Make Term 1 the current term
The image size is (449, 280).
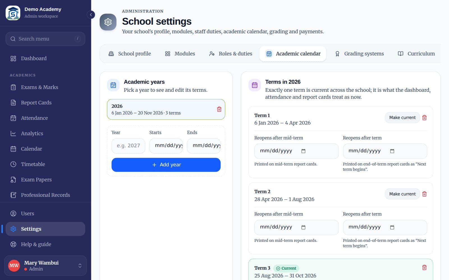402,118
